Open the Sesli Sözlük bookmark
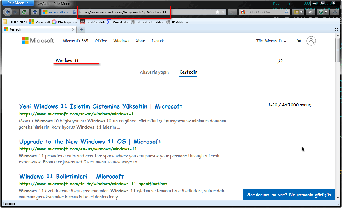The height and width of the screenshot is (208, 342). coord(93,22)
